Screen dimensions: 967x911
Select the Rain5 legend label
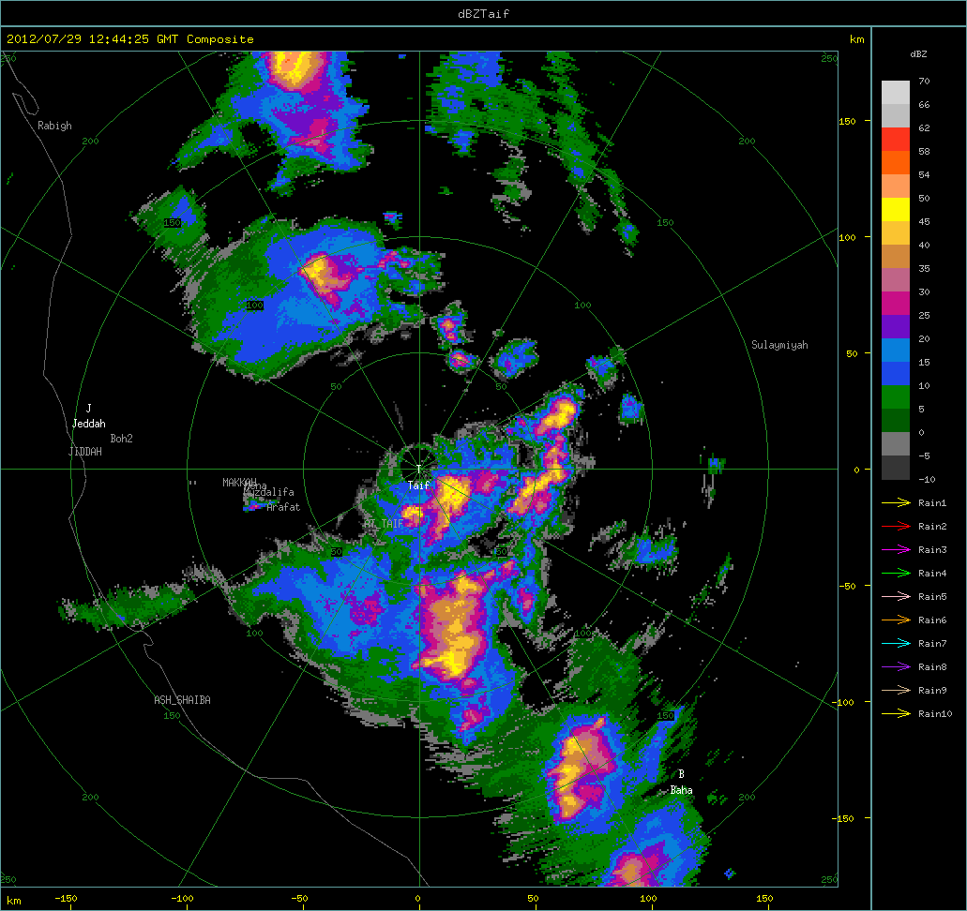[x=932, y=597]
